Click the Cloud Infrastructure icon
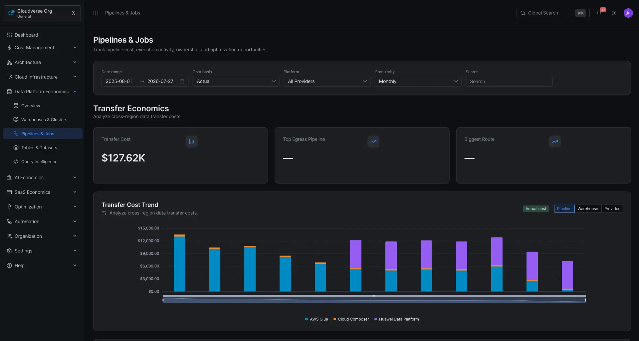The height and width of the screenshot is (341, 639). [9, 77]
